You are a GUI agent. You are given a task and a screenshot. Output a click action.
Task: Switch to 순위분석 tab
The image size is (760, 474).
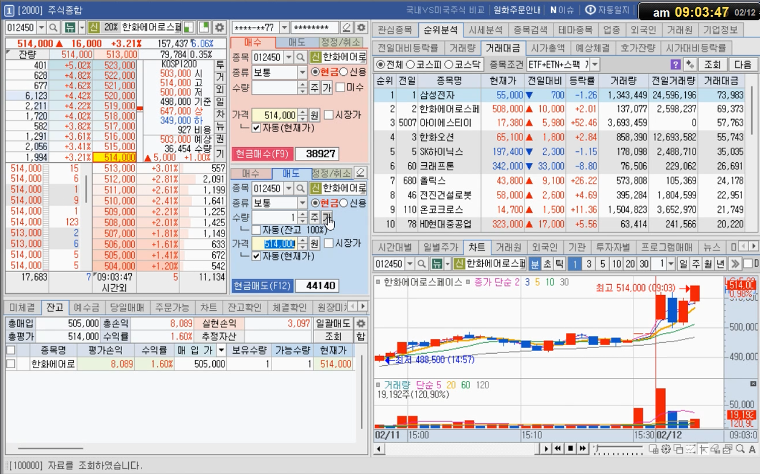(x=441, y=29)
